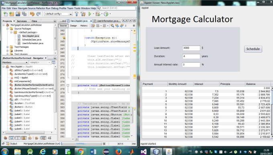Click the Build Project hammer icon
This screenshot has height=155, width=273.
point(76,14)
